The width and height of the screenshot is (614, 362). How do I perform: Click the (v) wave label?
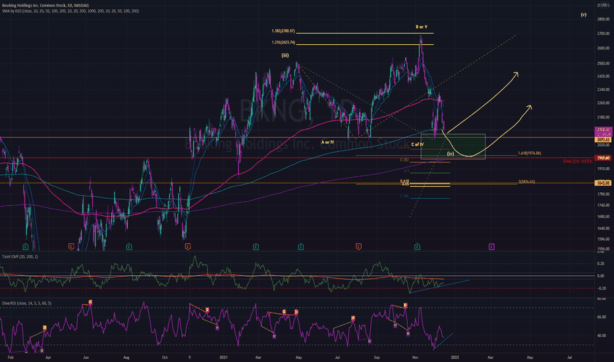click(x=584, y=15)
